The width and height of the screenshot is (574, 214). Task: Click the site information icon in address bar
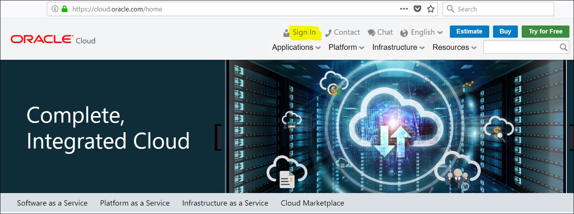pyautogui.click(x=55, y=9)
